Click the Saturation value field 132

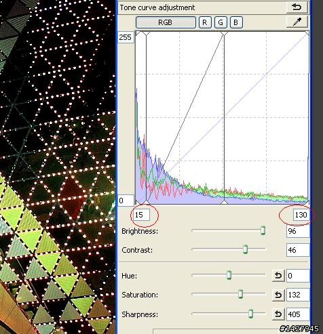[x=298, y=295]
